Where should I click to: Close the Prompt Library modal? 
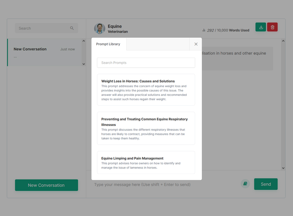(196, 44)
